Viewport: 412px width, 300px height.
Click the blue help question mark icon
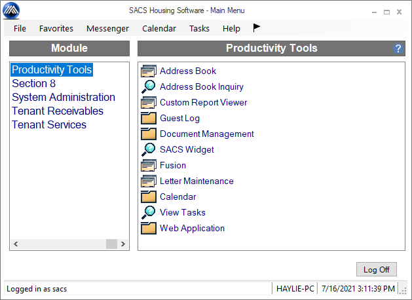click(x=398, y=48)
